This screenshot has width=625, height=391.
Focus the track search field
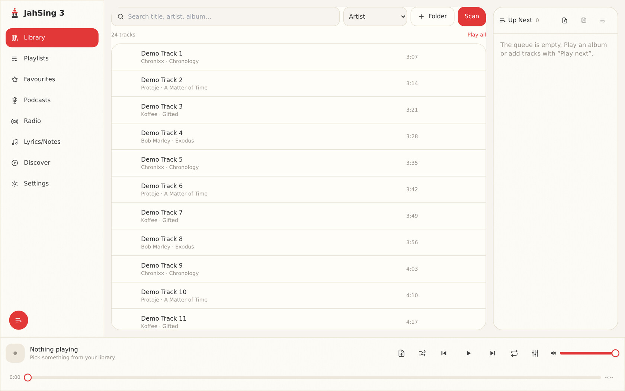pyautogui.click(x=225, y=16)
